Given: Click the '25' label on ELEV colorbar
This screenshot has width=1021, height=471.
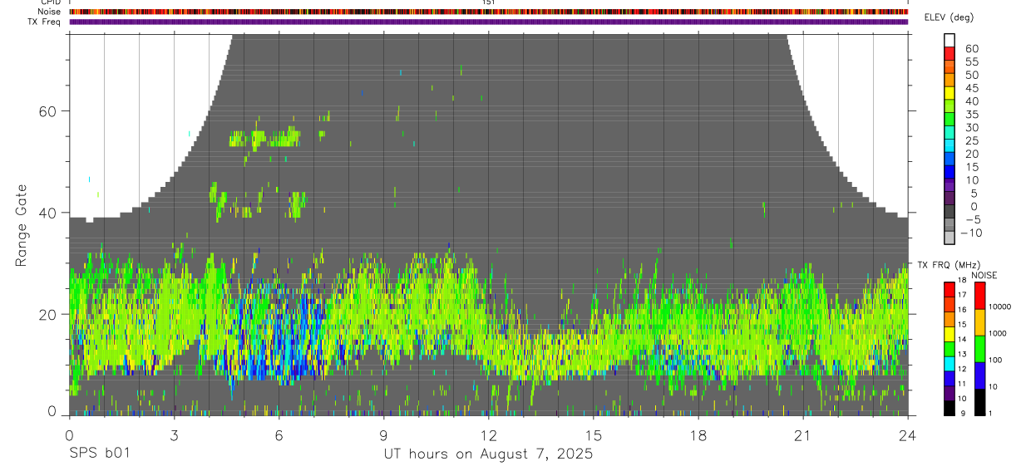Looking at the screenshot, I should (x=971, y=140).
